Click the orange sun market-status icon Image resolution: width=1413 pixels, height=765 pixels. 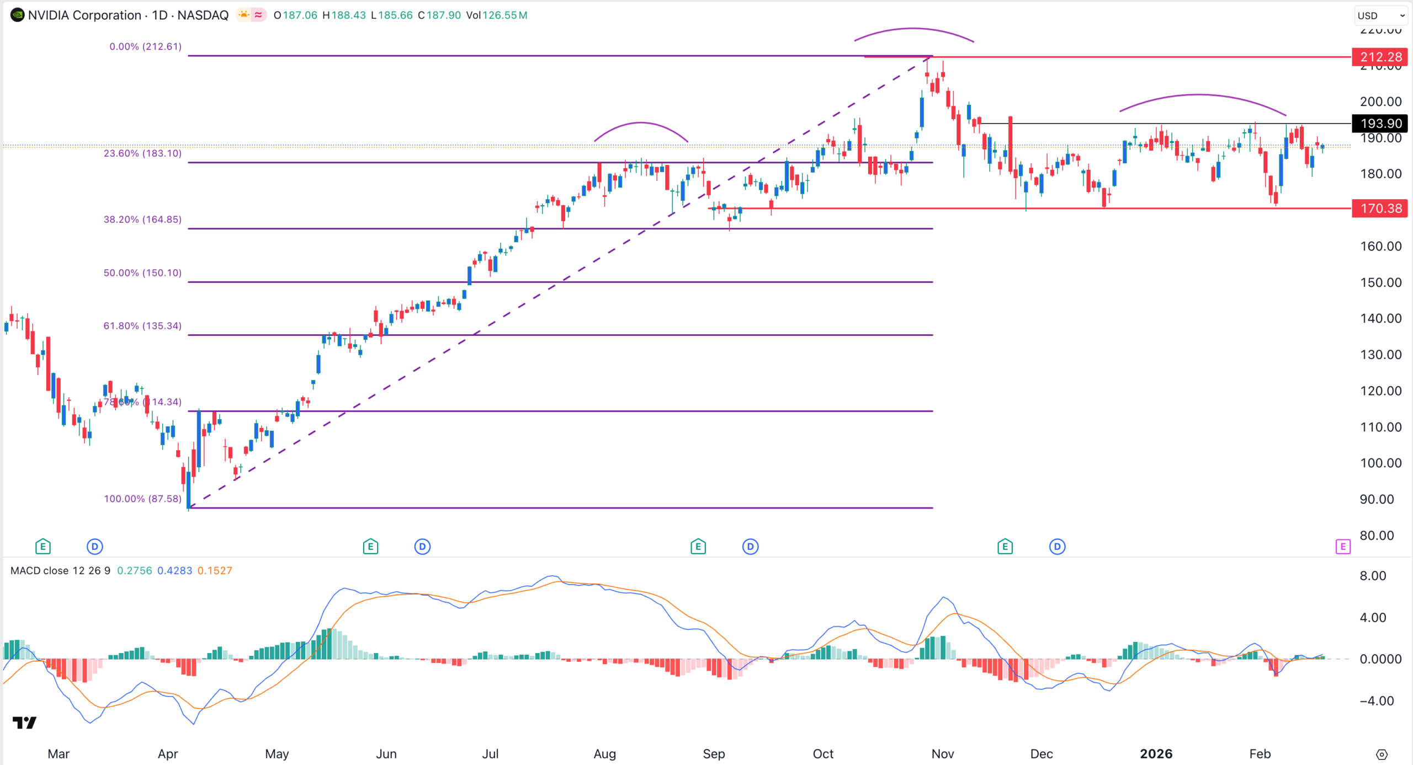(243, 15)
